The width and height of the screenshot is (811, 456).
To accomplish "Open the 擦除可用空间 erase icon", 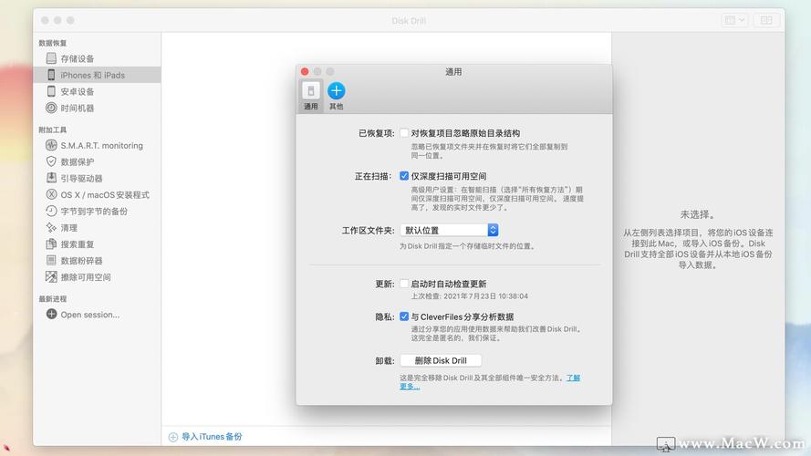I will (51, 276).
